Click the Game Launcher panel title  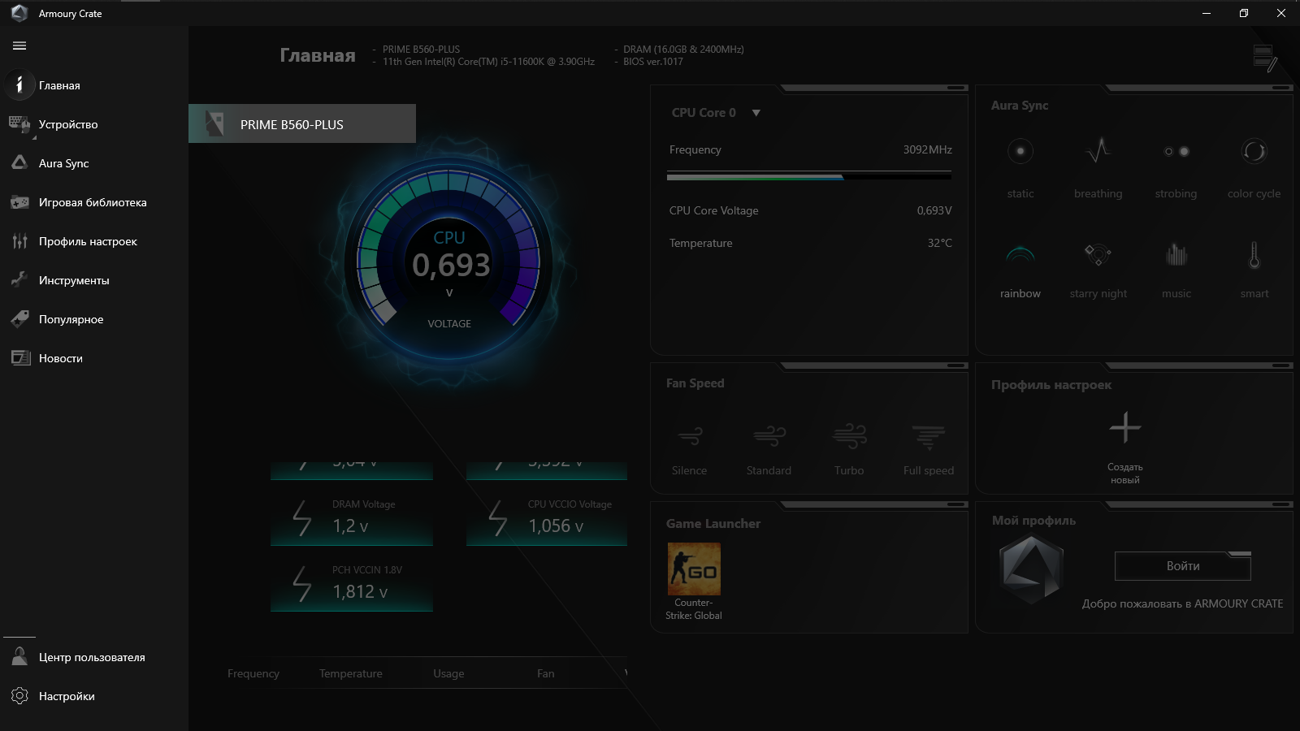coord(713,524)
